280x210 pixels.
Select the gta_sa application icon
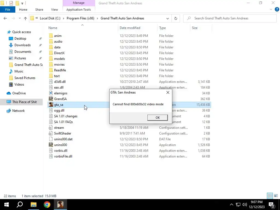(x=51, y=105)
